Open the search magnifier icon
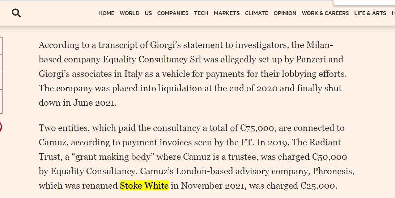Viewport: 395px width, 198px height. click(16, 13)
